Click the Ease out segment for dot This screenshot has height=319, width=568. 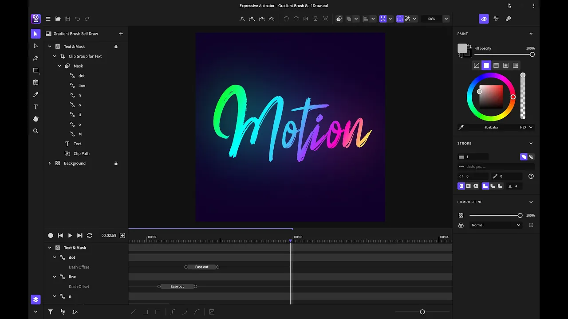201,267
